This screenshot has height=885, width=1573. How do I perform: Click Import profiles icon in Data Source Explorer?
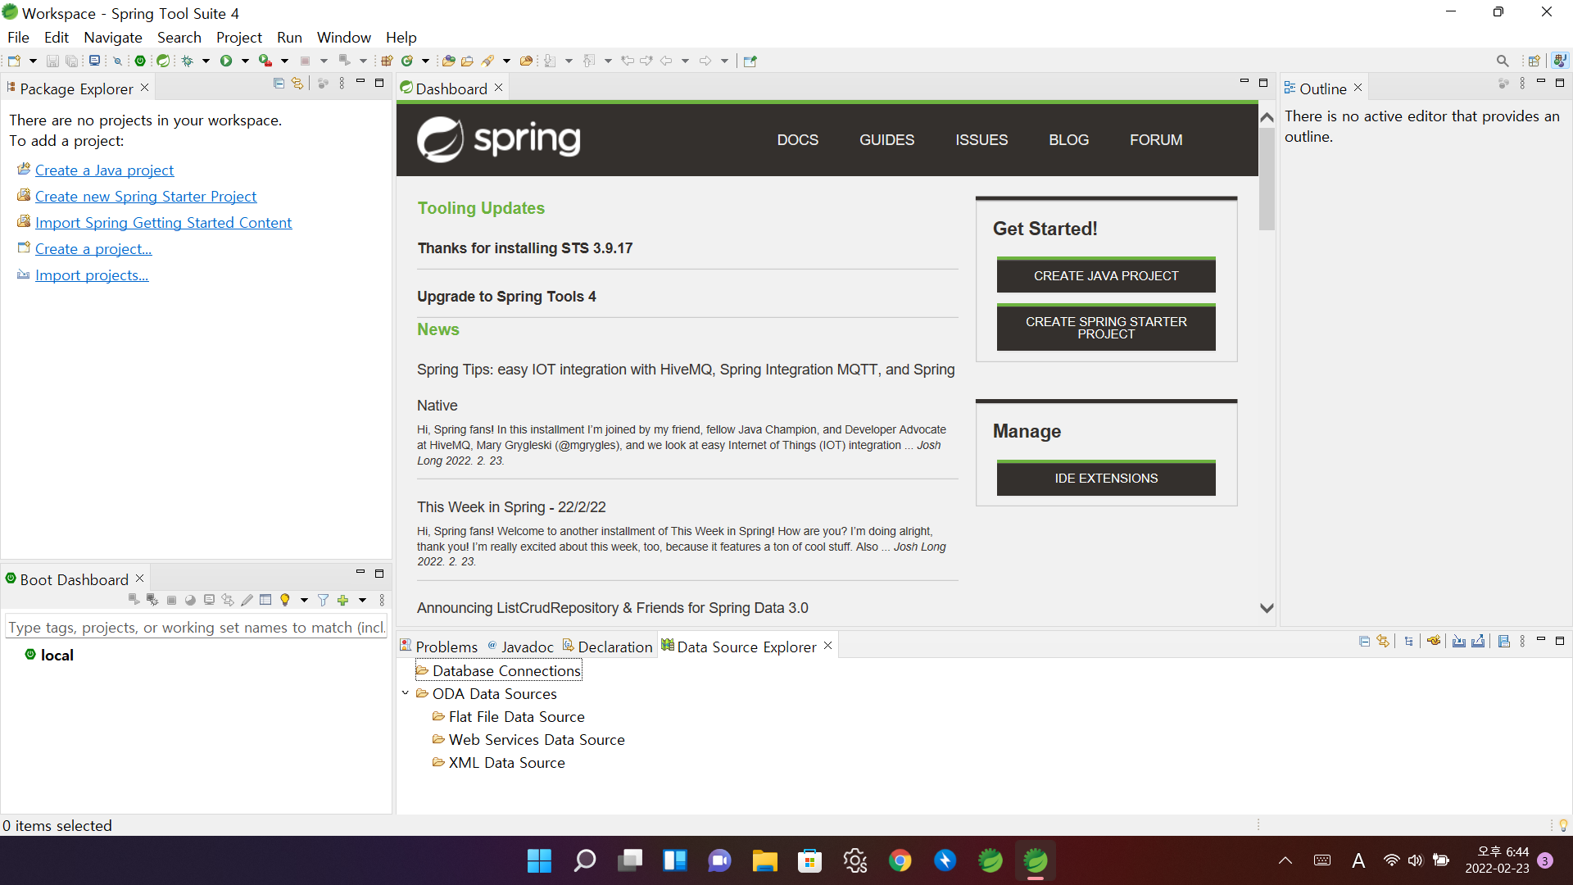pos(1459,642)
